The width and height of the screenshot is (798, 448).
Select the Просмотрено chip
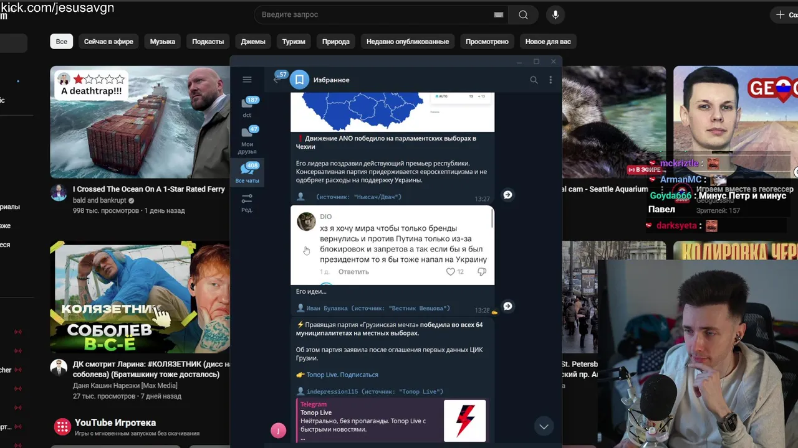487,42
